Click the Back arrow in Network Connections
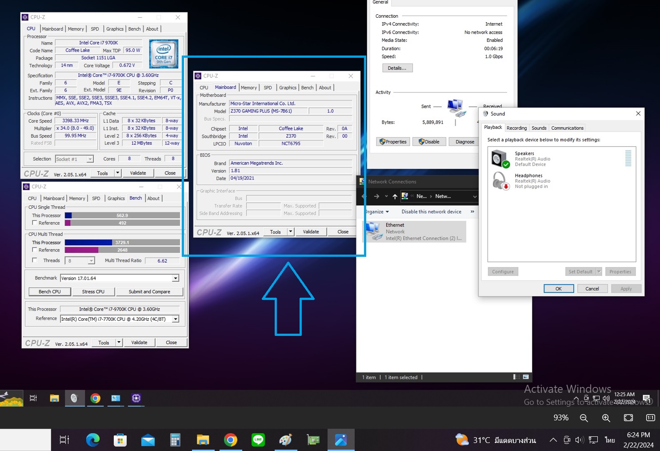Screen dimensions: 660x451 pos(364,196)
